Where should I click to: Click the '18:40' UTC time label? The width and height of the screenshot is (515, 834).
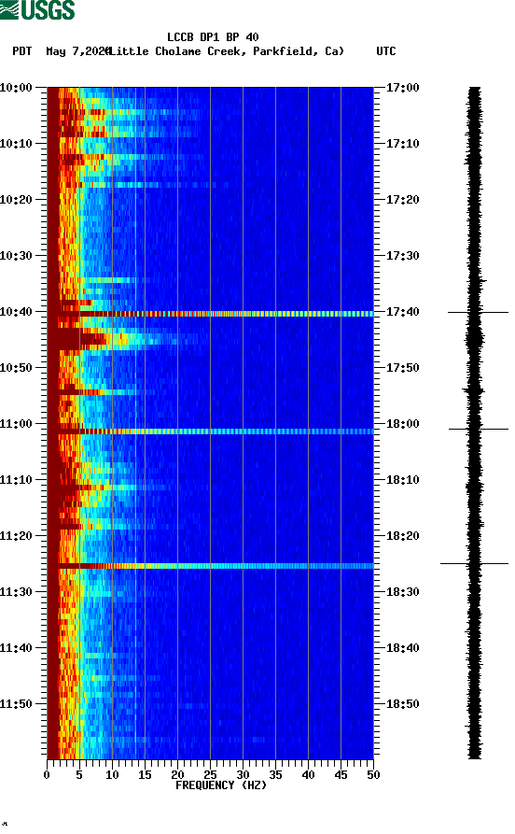click(403, 648)
